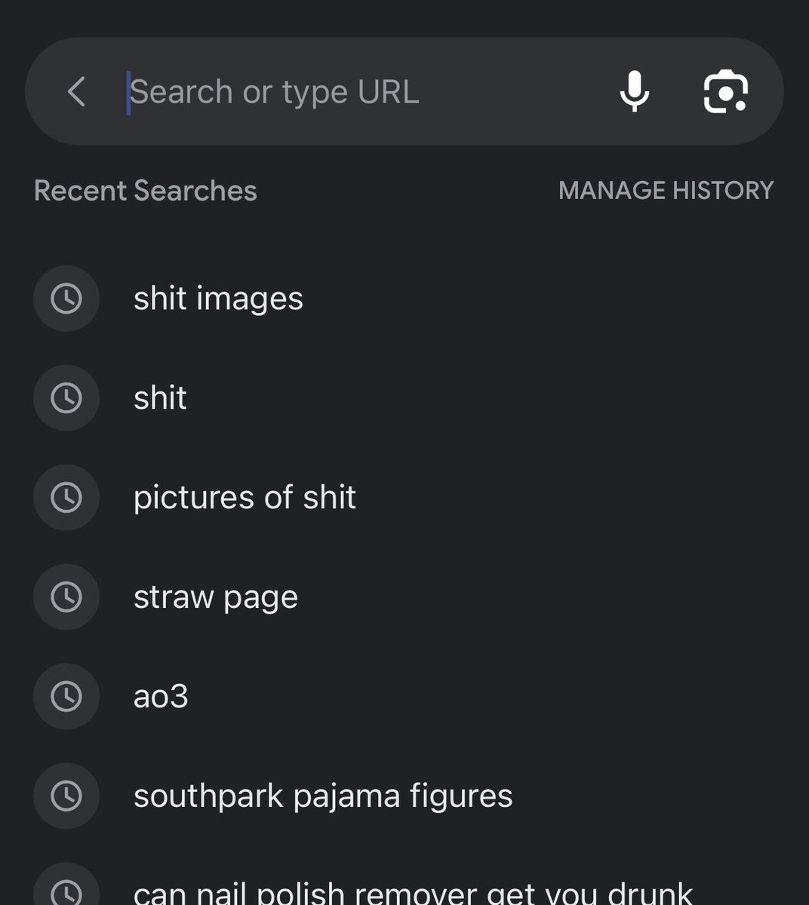This screenshot has width=809, height=905.
Task: Open 'southpark pajama figures' search
Action: point(404,796)
